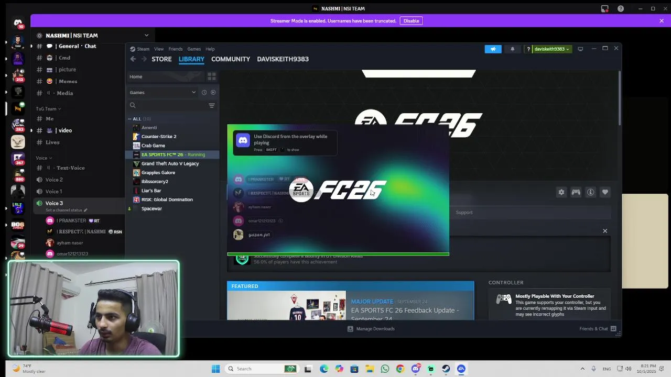671x377 pixels.
Task: Add FC 26 to favorites heart
Action: coord(605,192)
